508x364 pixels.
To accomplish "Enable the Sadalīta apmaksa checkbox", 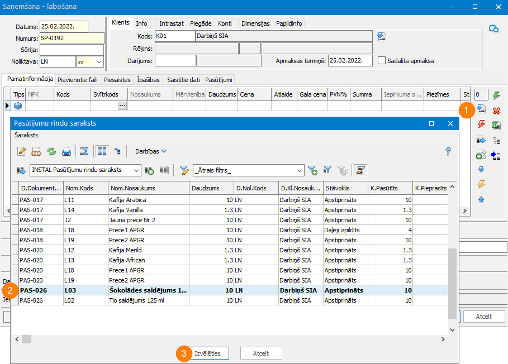I will click(x=382, y=61).
